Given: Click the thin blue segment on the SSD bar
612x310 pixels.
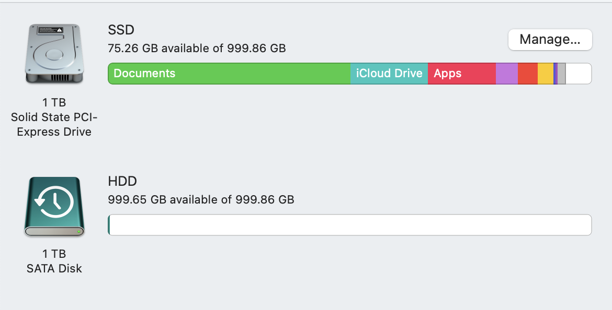Looking at the screenshot, I should pyautogui.click(x=555, y=74).
